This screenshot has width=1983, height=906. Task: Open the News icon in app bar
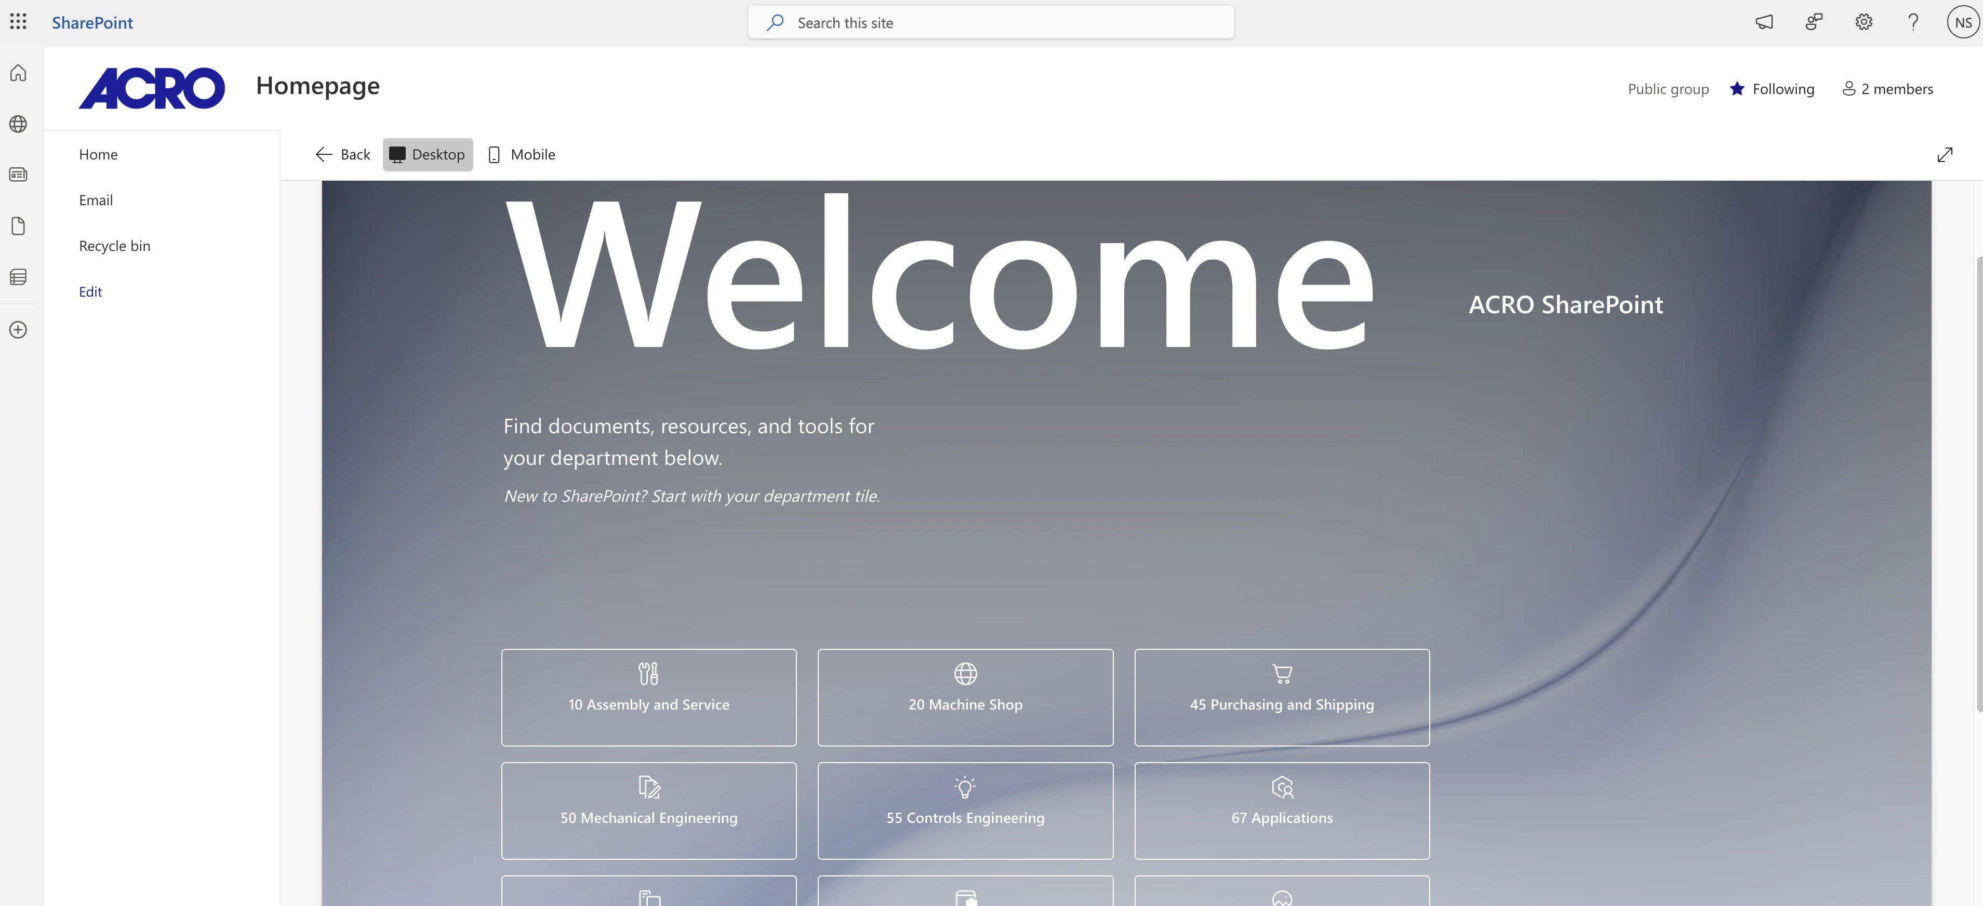pyautogui.click(x=19, y=175)
